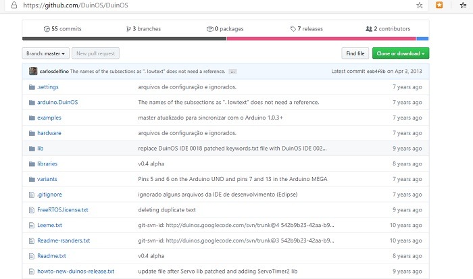Screen dimensions: 473x279
Task: Click the pink segment of language bar
Action: pos(322,39)
